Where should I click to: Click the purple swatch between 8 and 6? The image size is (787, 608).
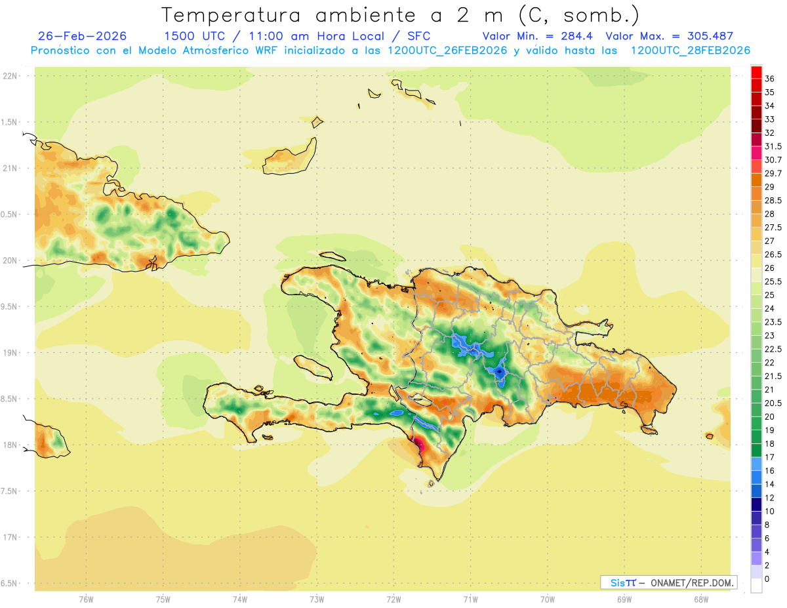(756, 531)
